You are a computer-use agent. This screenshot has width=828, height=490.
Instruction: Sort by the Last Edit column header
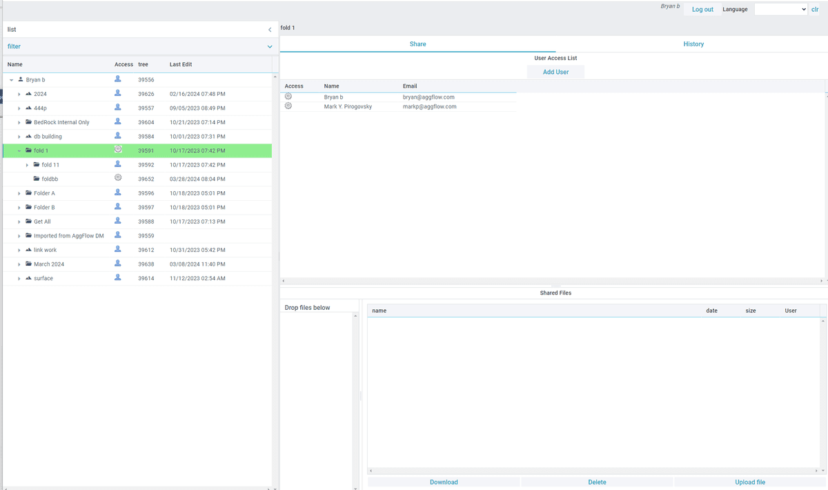(x=181, y=64)
